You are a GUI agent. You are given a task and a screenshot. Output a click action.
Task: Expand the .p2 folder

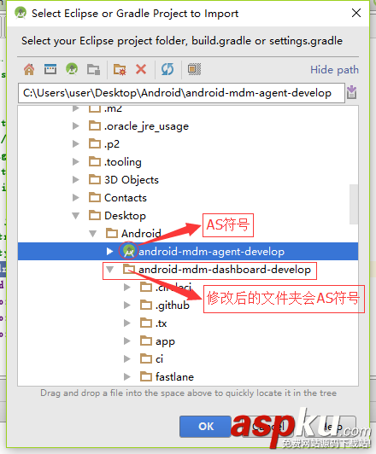(76, 144)
